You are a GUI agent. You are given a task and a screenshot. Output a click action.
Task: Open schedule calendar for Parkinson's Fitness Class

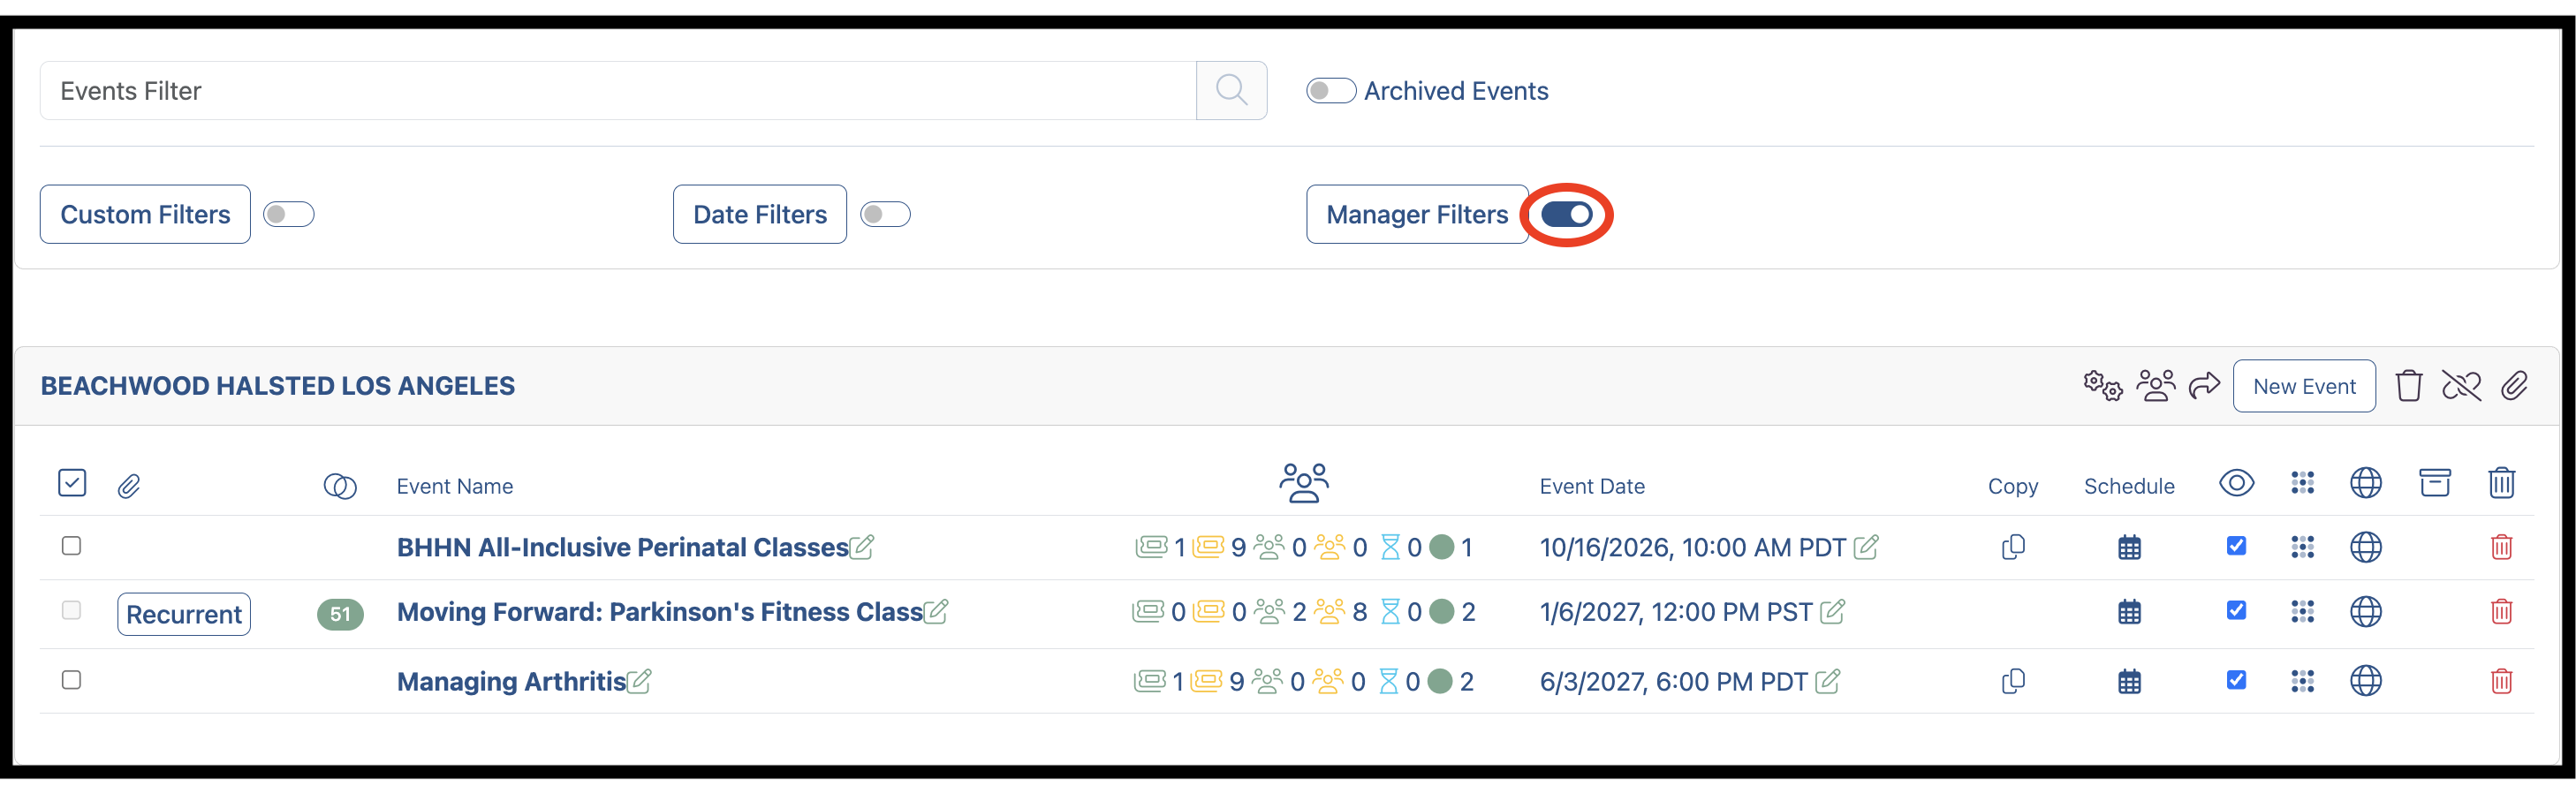pos(2129,612)
